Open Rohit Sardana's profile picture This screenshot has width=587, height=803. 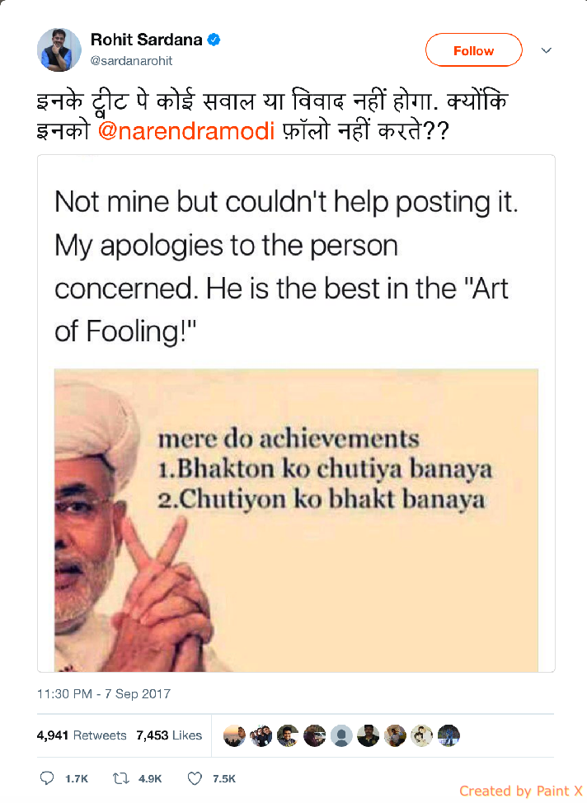pos(59,49)
